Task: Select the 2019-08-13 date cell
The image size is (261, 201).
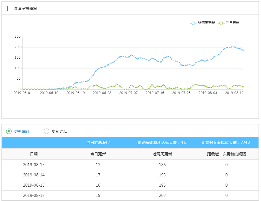Action: [34, 185]
